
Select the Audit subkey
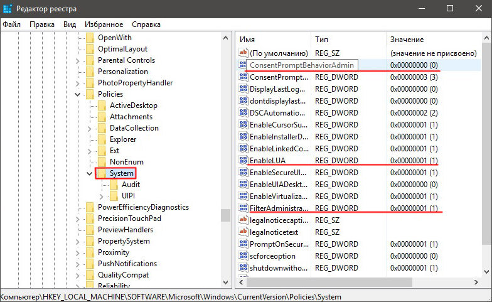[131, 185]
